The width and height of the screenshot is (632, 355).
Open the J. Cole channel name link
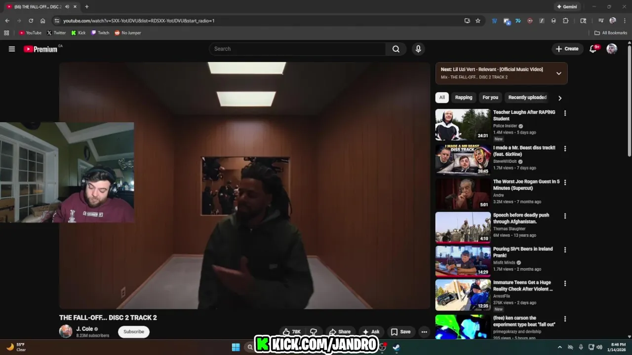point(84,329)
